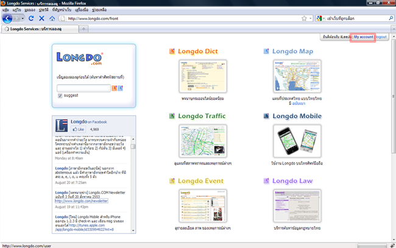Open the fifth Firefox menu bar item
Image resolution: width=396 pixels, height=248 pixels.
62,10
